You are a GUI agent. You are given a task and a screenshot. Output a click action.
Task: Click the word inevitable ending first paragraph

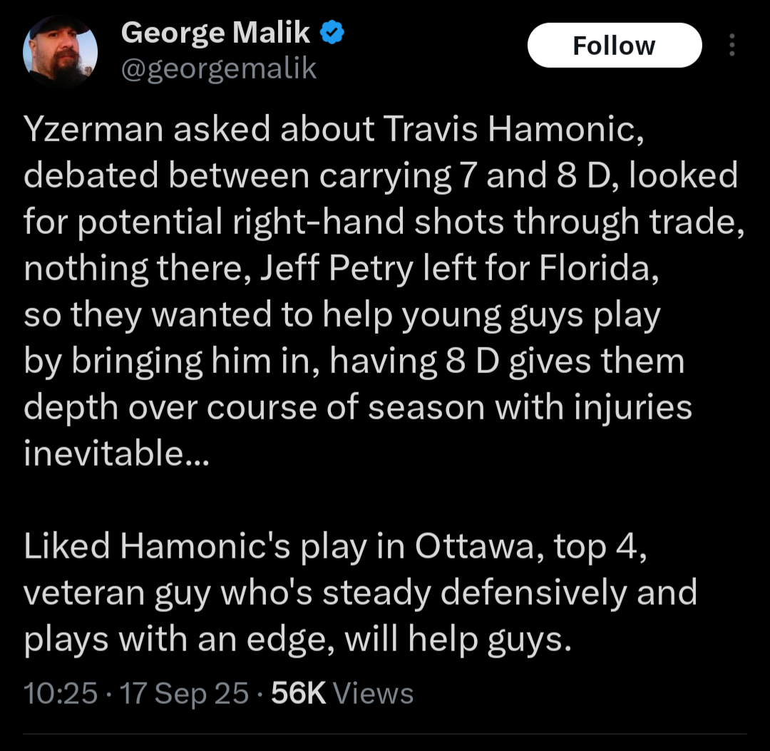[116, 453]
